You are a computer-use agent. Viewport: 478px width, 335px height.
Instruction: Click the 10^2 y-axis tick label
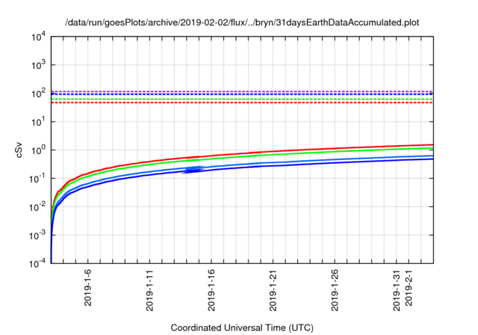point(38,93)
